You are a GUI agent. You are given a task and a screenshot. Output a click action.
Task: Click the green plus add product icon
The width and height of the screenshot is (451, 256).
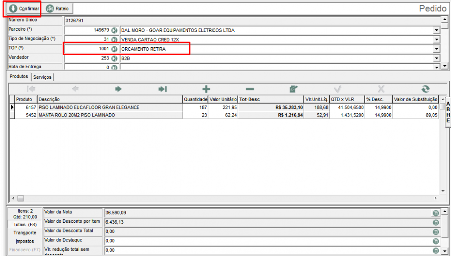206,89
